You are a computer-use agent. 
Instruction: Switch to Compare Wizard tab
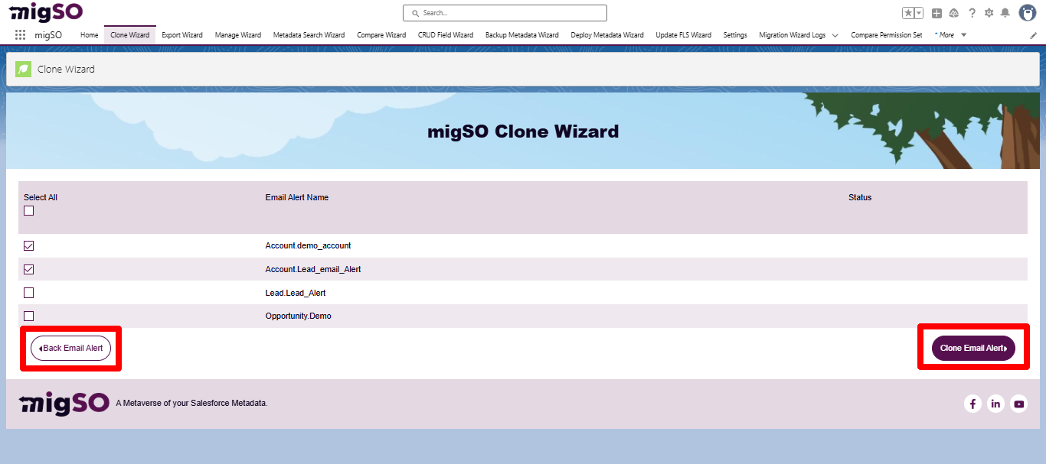pos(381,35)
